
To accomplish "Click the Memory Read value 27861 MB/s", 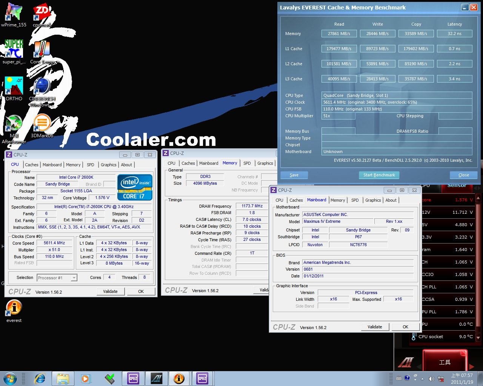I will 339,34.
